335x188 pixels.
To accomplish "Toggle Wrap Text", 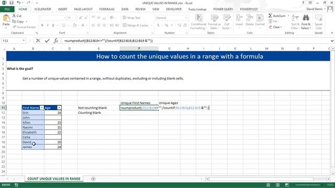I will [131, 18].
